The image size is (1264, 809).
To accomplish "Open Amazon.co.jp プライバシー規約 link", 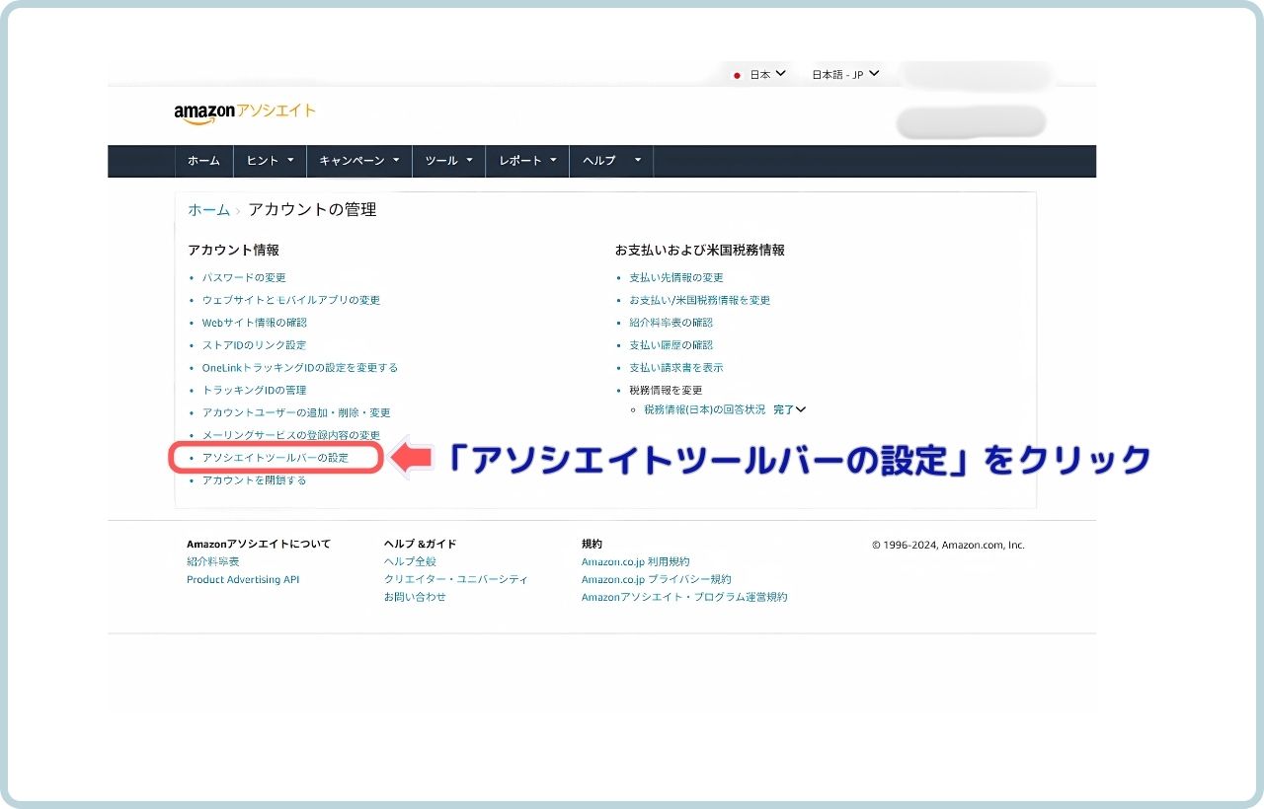I will coord(657,579).
